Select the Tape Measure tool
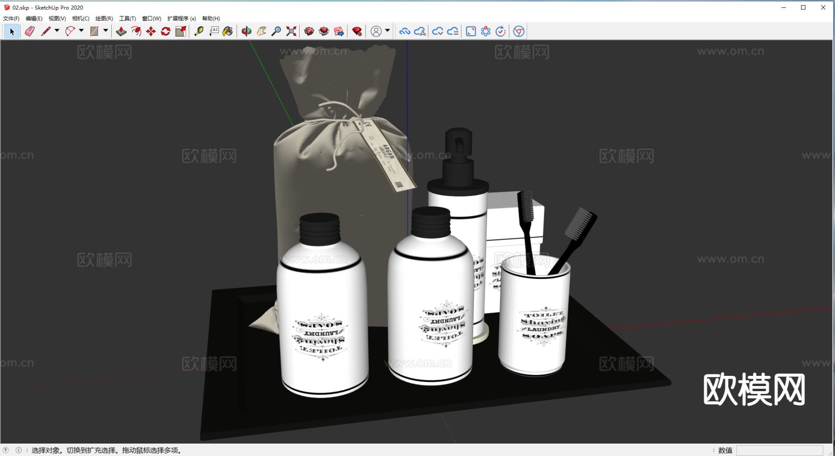This screenshot has width=835, height=456. tap(199, 32)
